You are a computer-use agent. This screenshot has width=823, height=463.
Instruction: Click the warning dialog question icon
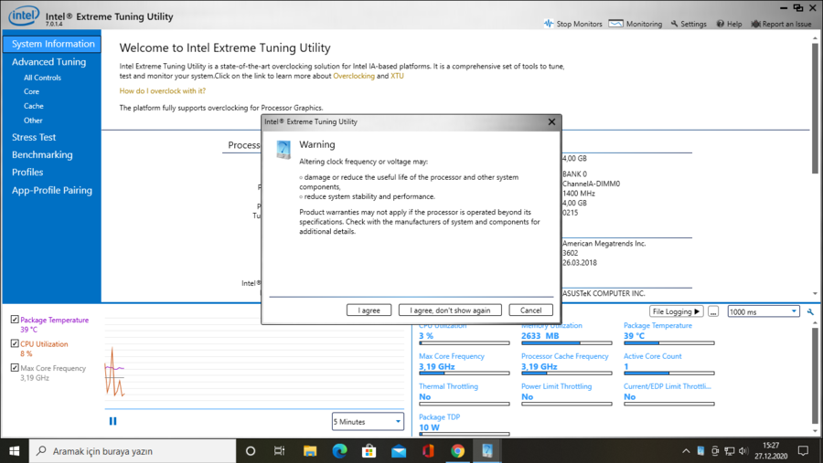coord(283,150)
